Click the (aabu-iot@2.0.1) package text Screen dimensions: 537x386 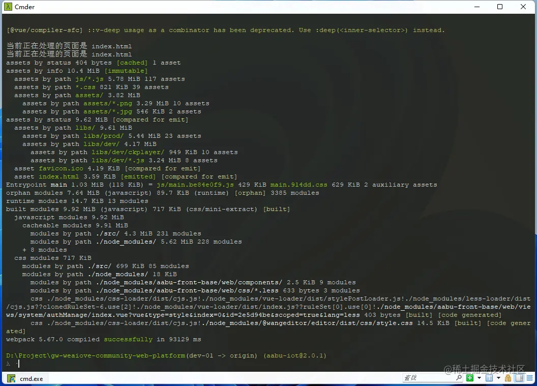[295, 355]
